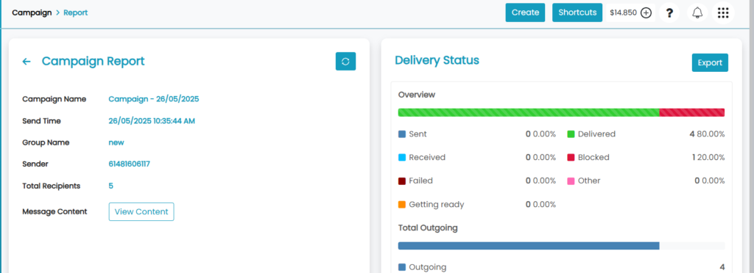Click the orange Getting ready swatch
This screenshot has height=273, width=754.
[x=402, y=205]
